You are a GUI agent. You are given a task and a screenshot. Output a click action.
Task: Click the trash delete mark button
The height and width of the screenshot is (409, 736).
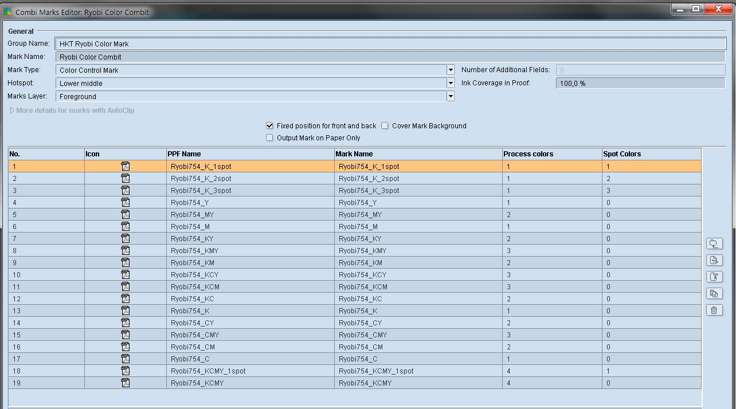click(714, 310)
